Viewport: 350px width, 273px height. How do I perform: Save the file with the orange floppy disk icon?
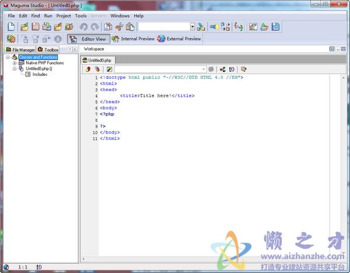tap(36, 27)
